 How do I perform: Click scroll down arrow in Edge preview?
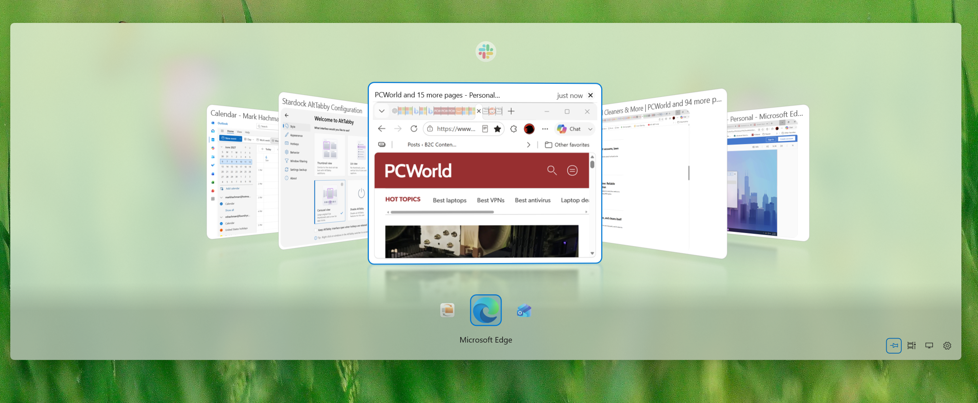(x=592, y=253)
